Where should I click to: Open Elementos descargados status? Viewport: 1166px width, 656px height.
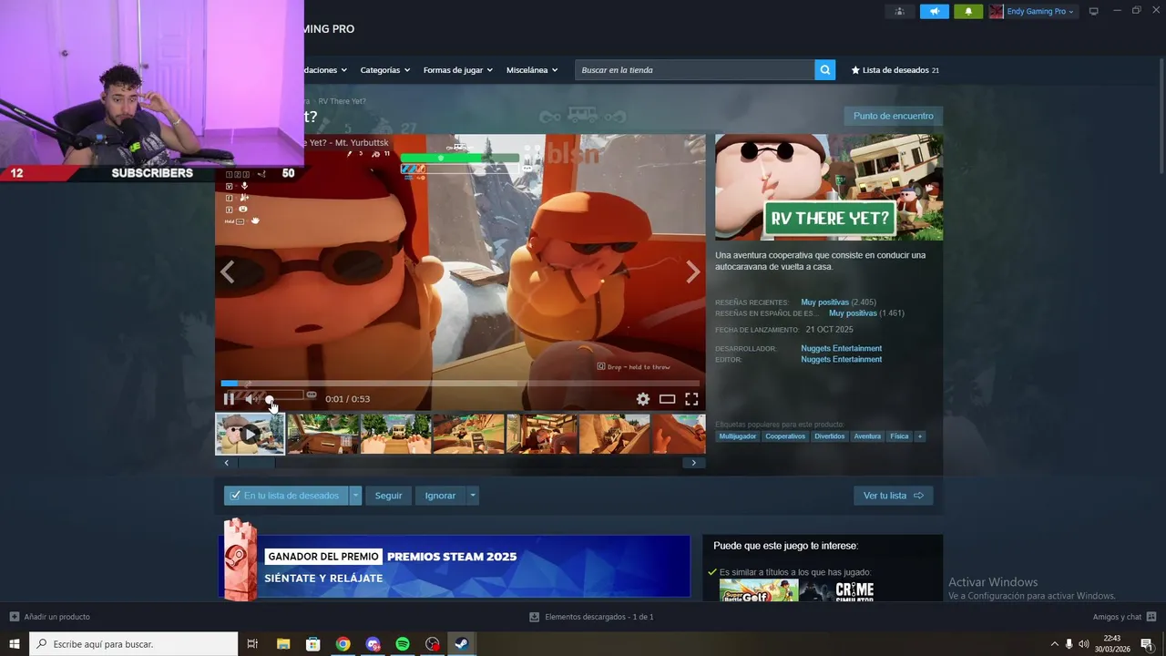pyautogui.click(x=591, y=617)
